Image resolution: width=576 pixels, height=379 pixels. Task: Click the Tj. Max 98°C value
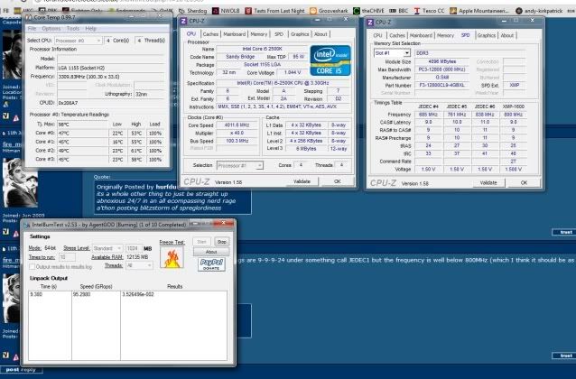83,125
